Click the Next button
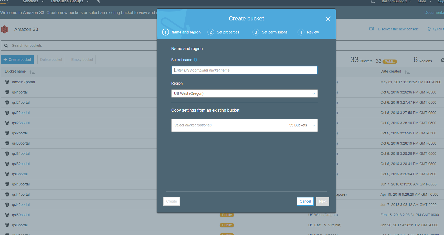The height and width of the screenshot is (235, 444). [x=323, y=201]
